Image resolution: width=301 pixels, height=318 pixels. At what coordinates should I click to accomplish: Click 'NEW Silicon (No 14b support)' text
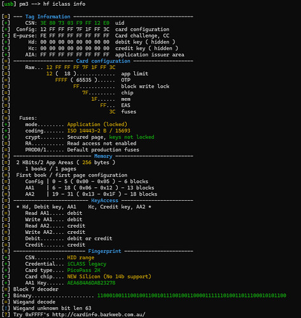coord(109,277)
